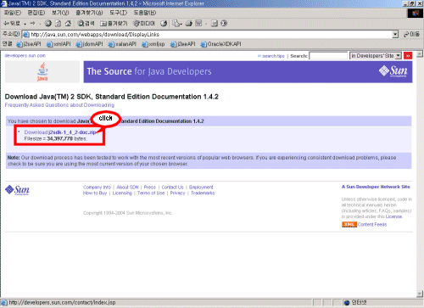424x308 pixels.
Task: Open the Employment footer link
Action: pyautogui.click(x=201, y=188)
